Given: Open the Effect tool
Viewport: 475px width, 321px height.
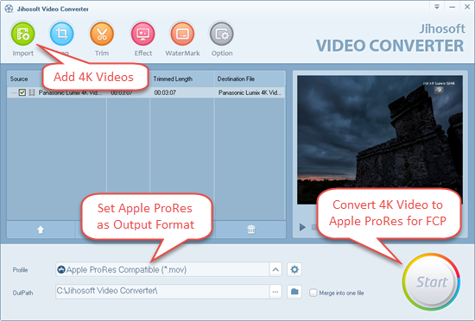Looking at the screenshot, I should pos(143,34).
